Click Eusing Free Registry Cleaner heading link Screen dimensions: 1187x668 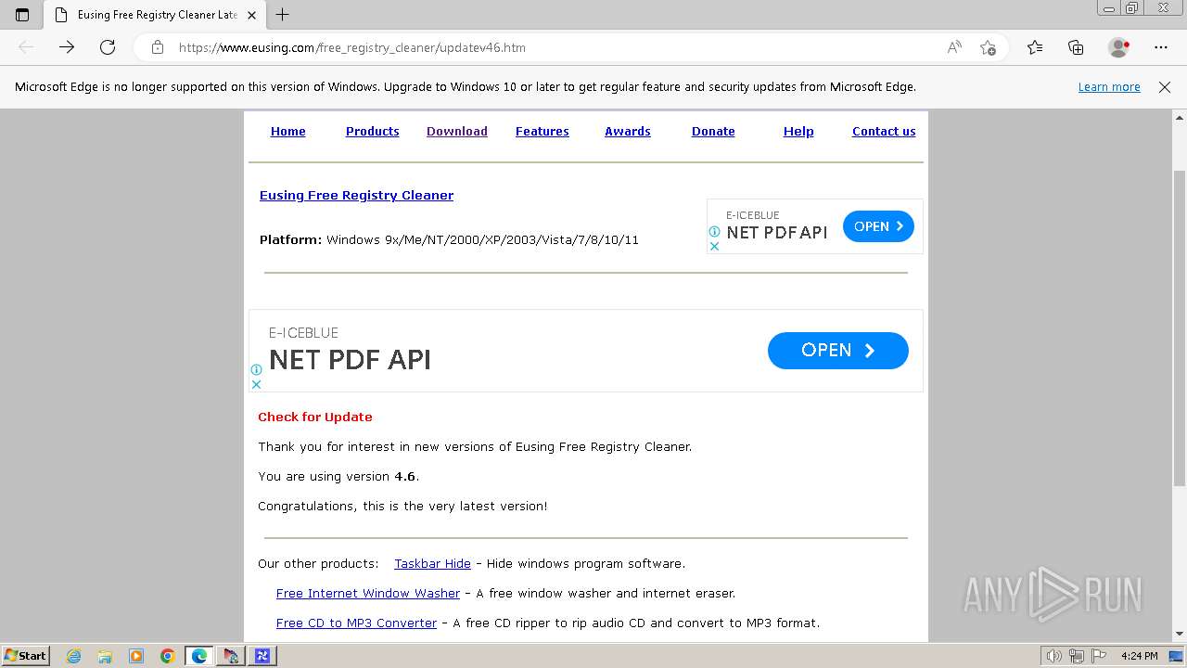tap(356, 196)
